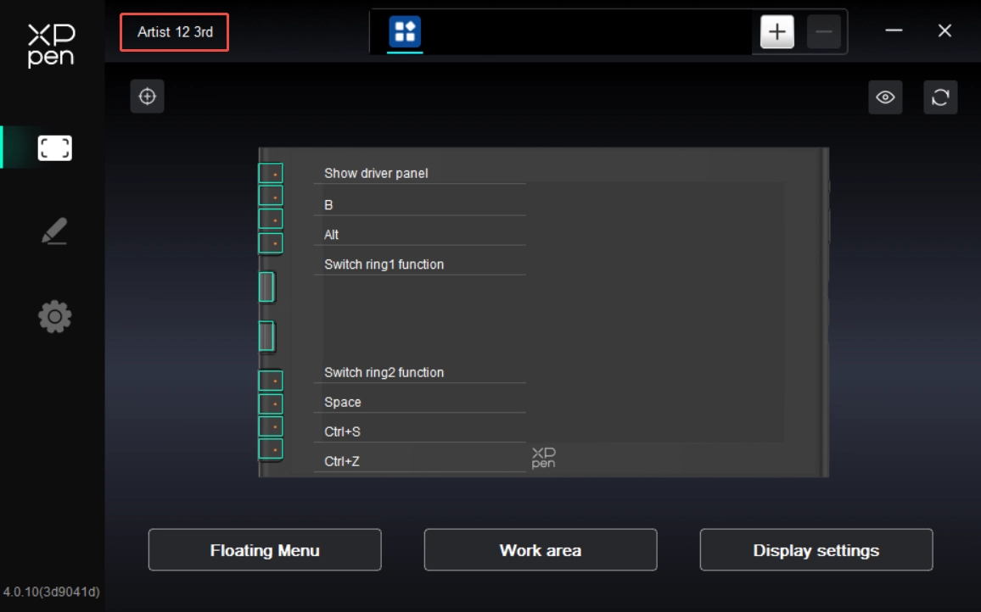The width and height of the screenshot is (981, 612).
Task: Toggle the eye preview icon
Action: tap(885, 97)
